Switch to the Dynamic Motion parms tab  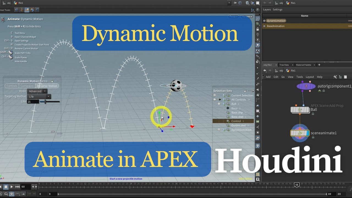pos(47,86)
